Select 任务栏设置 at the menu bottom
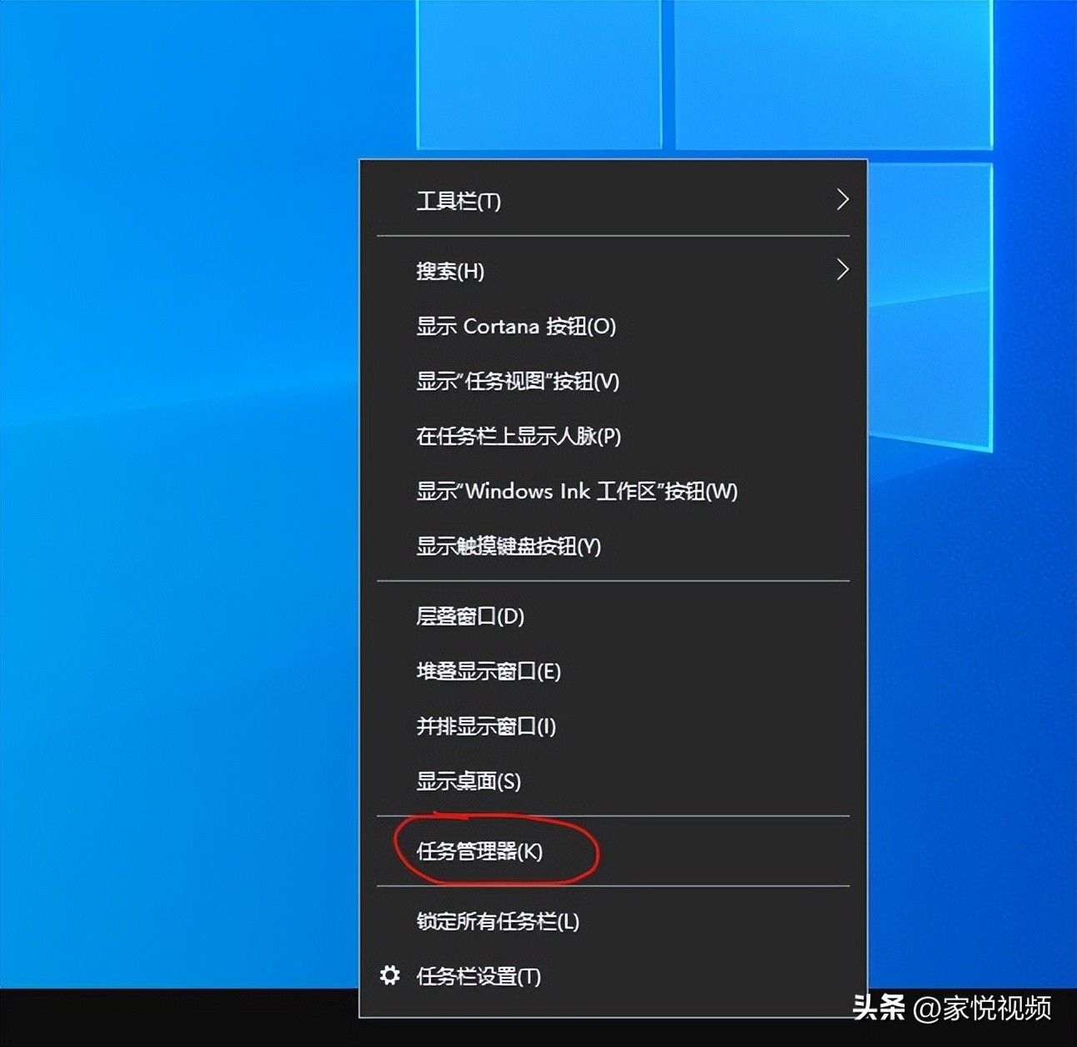Viewport: 1077px width, 1047px height. [x=477, y=975]
